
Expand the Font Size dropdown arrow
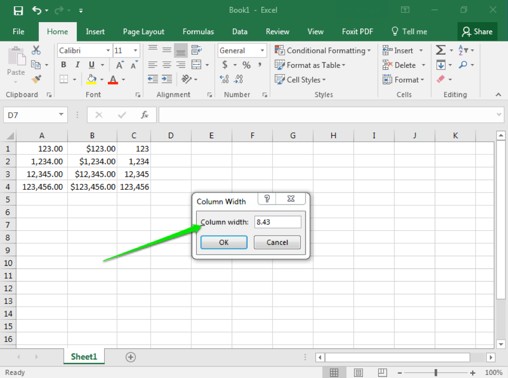(x=135, y=50)
